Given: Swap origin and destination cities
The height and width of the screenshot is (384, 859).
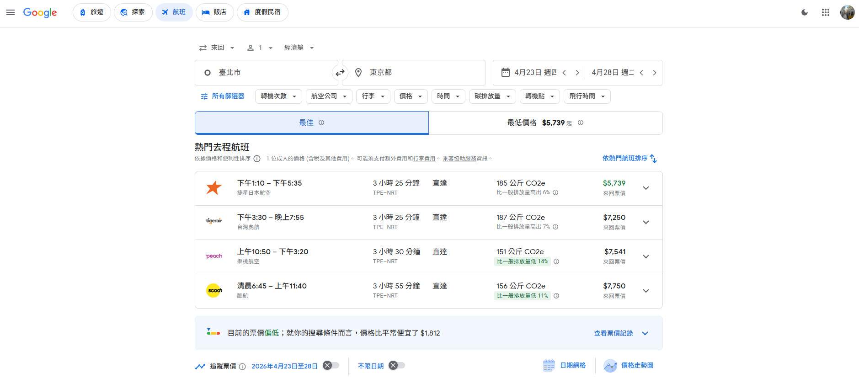Looking at the screenshot, I should coord(340,73).
